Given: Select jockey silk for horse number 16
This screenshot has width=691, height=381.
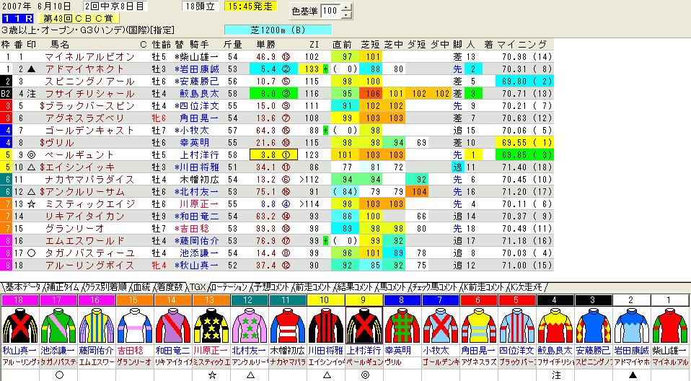Looking at the screenshot, I should tap(97, 326).
